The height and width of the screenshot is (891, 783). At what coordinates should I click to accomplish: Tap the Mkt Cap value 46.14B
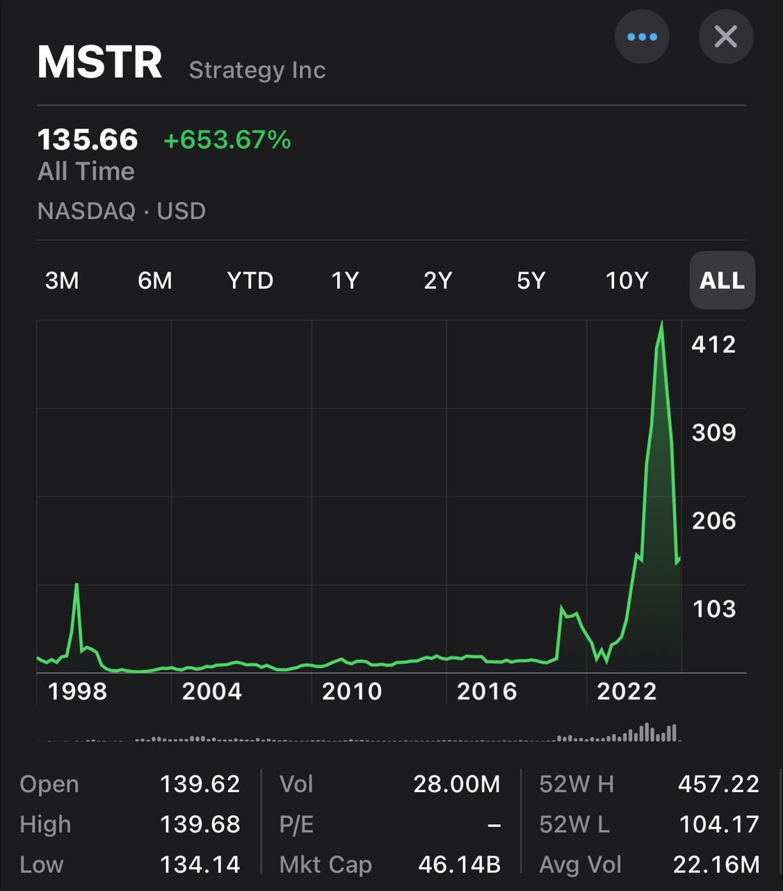459,865
